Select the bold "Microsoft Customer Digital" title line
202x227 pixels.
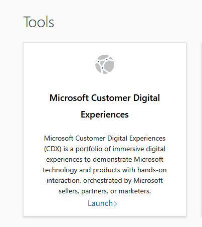click(x=105, y=98)
